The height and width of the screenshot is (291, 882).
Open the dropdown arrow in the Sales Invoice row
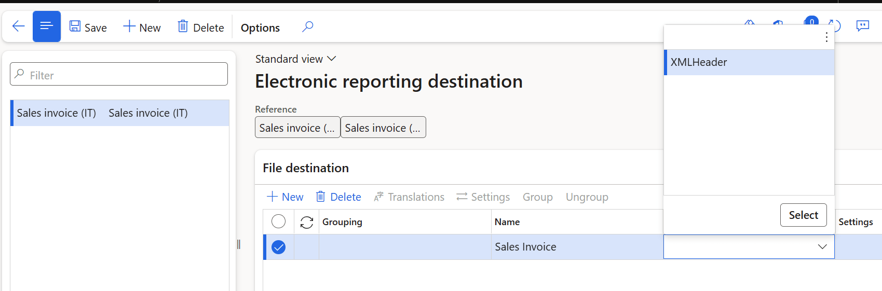(x=822, y=247)
